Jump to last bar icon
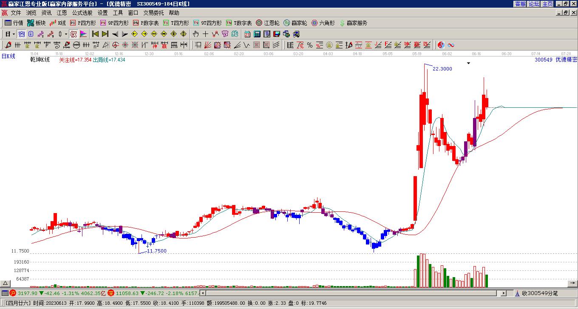This screenshot has width=578, height=309. coord(105,34)
